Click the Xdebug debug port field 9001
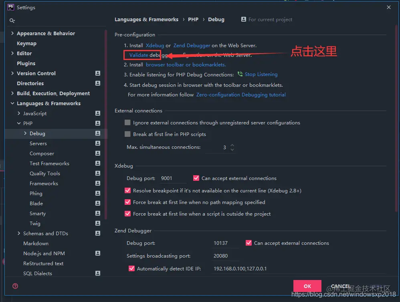400x302 pixels. (173, 178)
